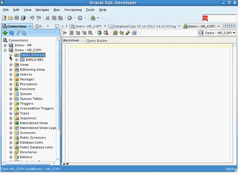238x173 pixels.
Task: Click the Undo toolbar icon
Action: tap(32, 18)
